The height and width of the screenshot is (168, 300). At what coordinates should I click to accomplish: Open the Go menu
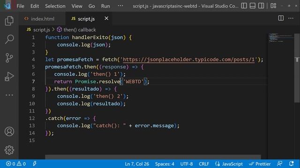(92, 6)
